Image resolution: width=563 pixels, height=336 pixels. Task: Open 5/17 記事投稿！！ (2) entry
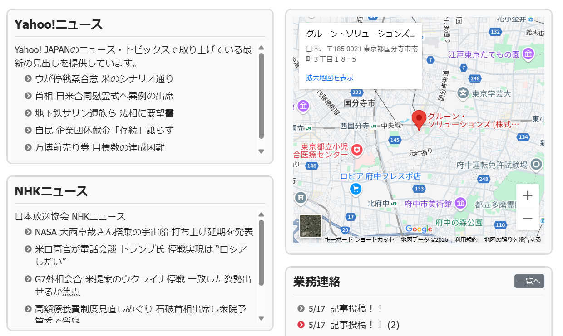[x=354, y=325]
